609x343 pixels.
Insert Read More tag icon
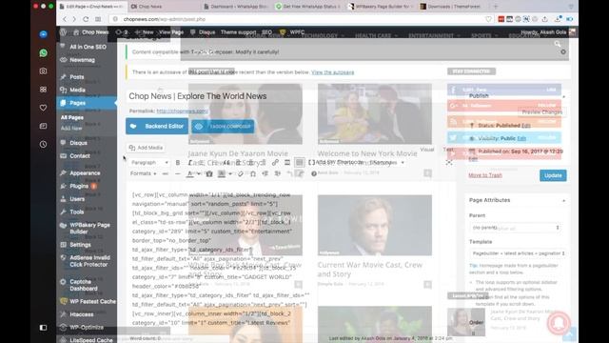287,163
